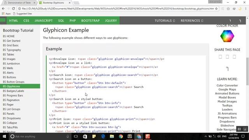The image size is (249, 140).
Task: Open BS Tables sidebar link
Action: click(x=9, y=54)
